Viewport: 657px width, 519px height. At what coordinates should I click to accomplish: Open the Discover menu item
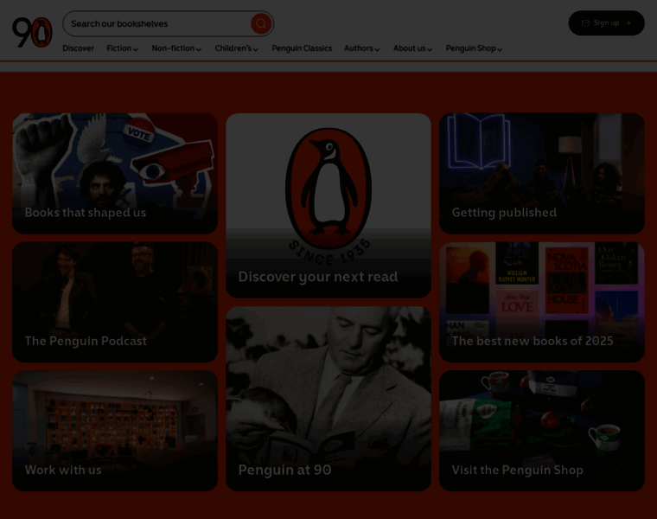(79, 48)
